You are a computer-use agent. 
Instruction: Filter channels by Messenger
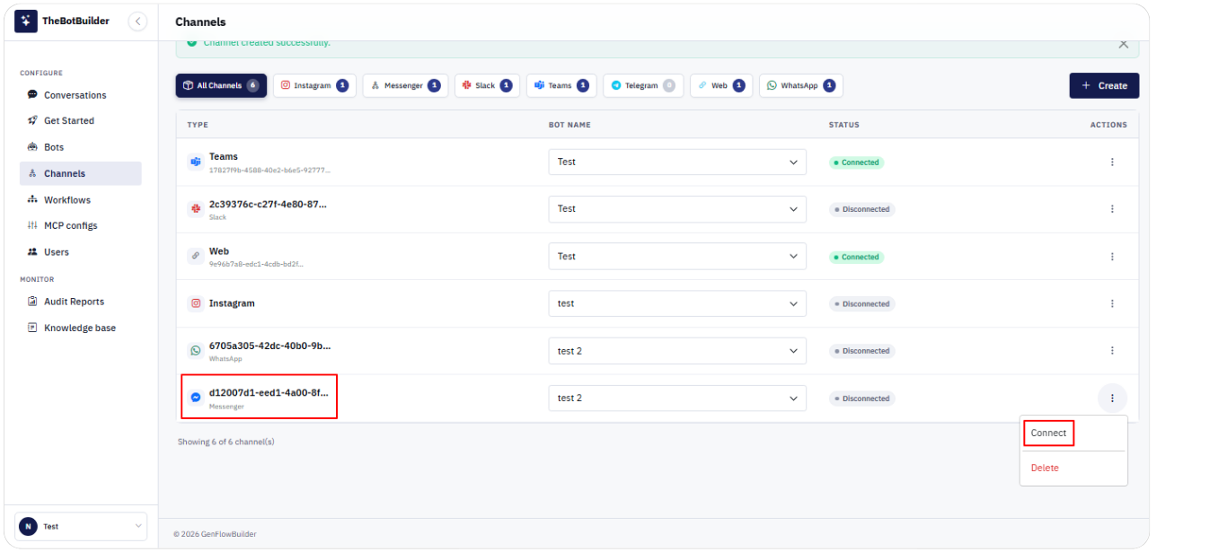tap(405, 86)
